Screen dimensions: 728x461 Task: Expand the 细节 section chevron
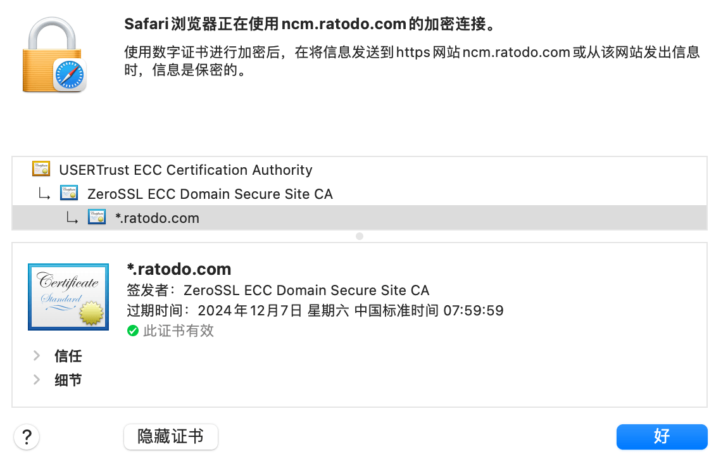(x=37, y=380)
